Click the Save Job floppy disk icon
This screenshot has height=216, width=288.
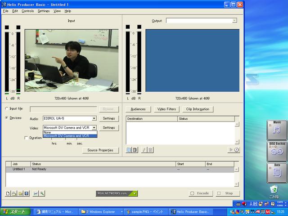[27, 193]
